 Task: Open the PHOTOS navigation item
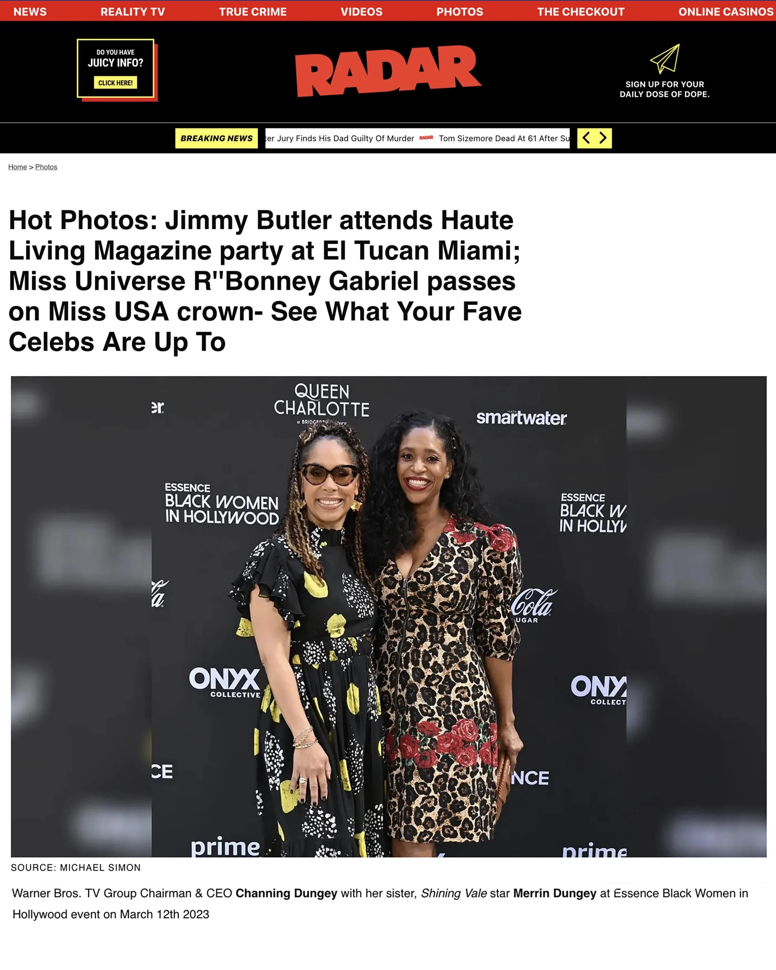(460, 12)
